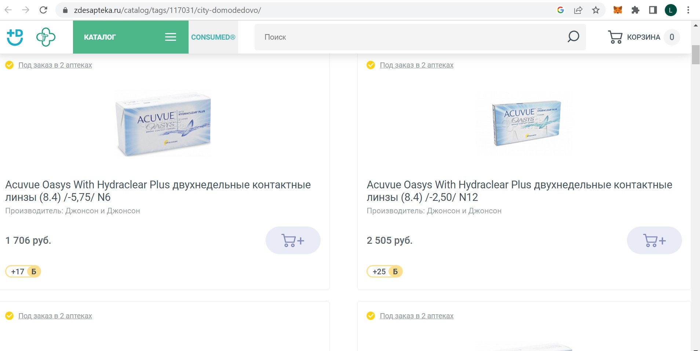Open the КОРЗИНА link
This screenshot has width=700, height=351.
tap(644, 37)
